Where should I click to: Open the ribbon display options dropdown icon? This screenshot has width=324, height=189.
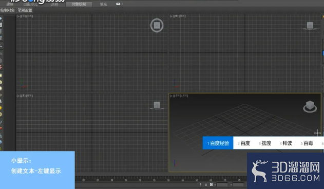click(119, 4)
